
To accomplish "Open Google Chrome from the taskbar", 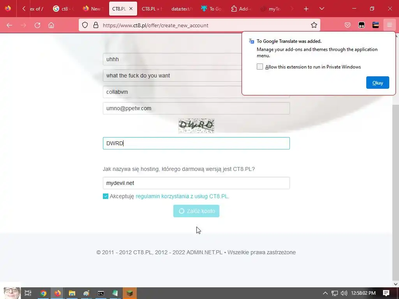I will point(43,293).
